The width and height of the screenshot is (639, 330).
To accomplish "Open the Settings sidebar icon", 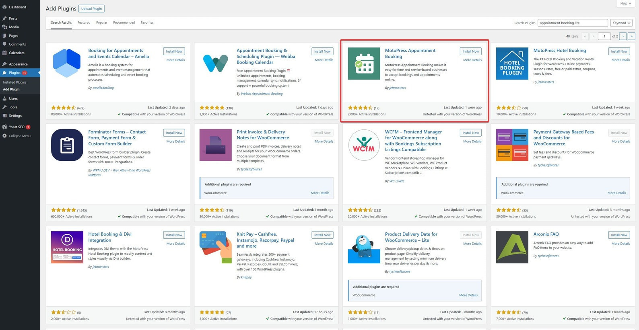I will tap(4, 116).
